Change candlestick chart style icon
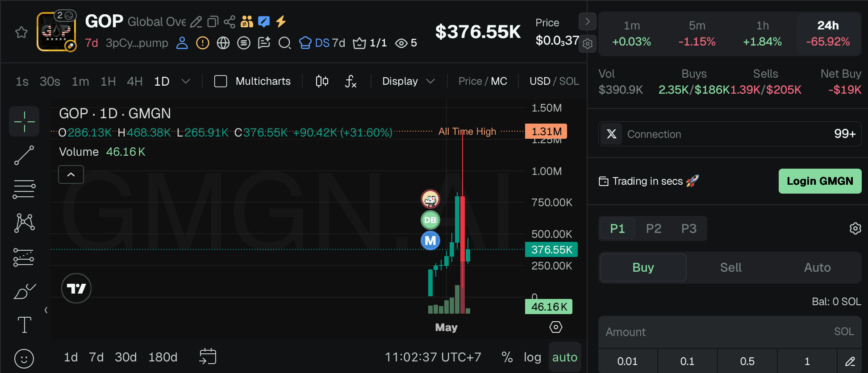868x373 pixels. coord(322,81)
